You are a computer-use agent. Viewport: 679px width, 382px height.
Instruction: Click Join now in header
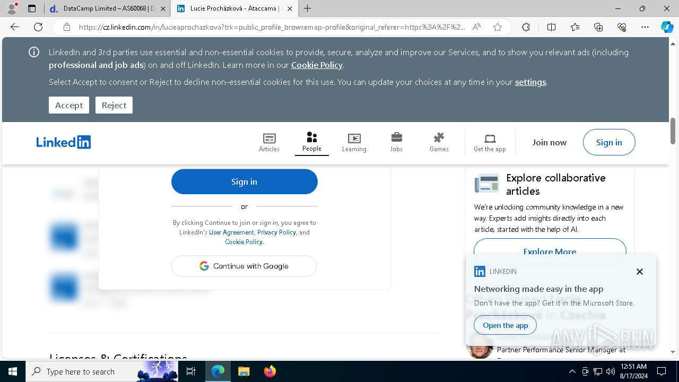(550, 142)
